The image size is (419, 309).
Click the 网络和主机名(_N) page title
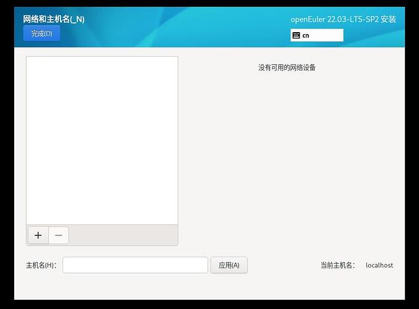54,19
